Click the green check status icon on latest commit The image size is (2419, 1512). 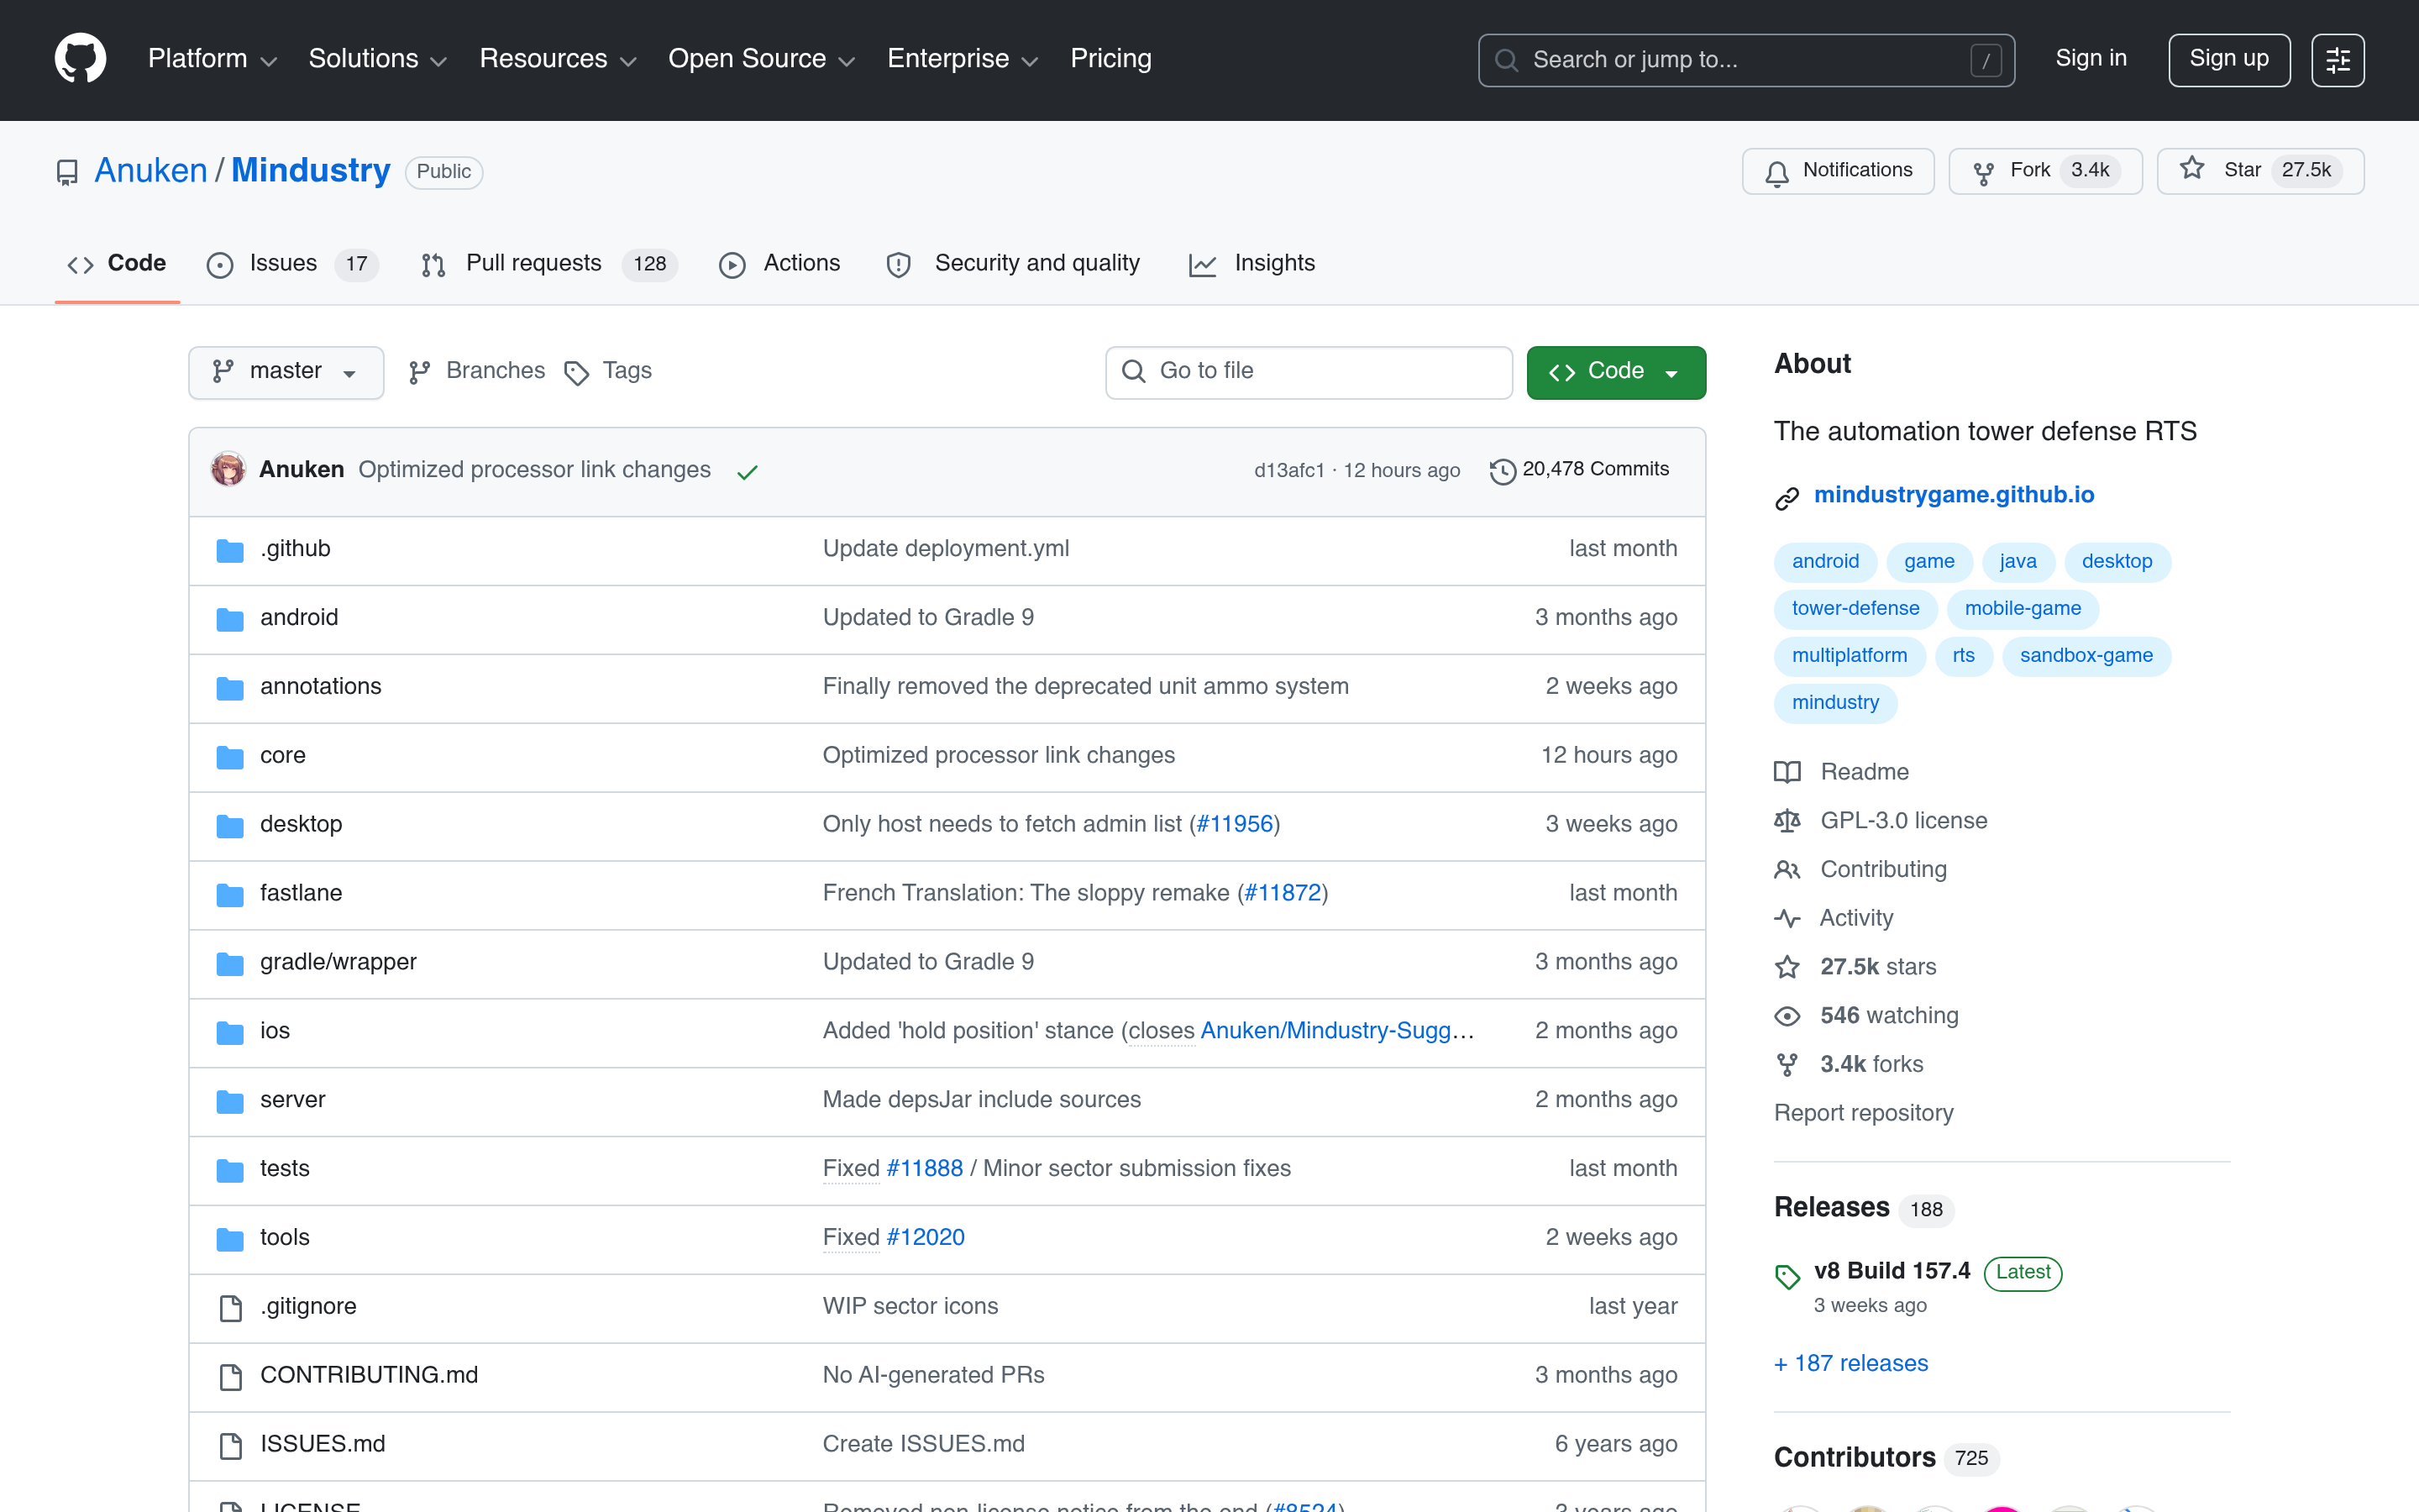click(x=747, y=472)
